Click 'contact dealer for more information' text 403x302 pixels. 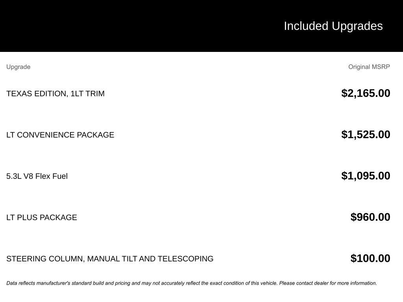336,283
